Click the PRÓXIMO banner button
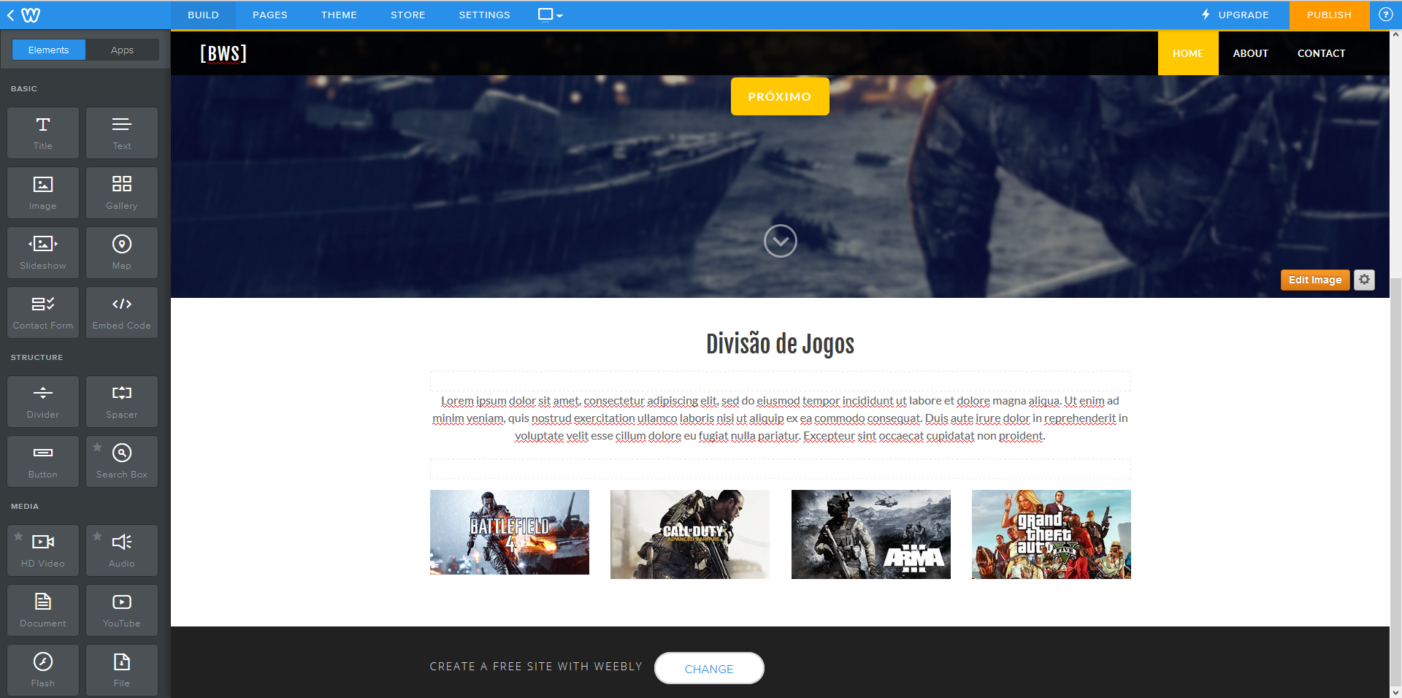 click(x=780, y=96)
